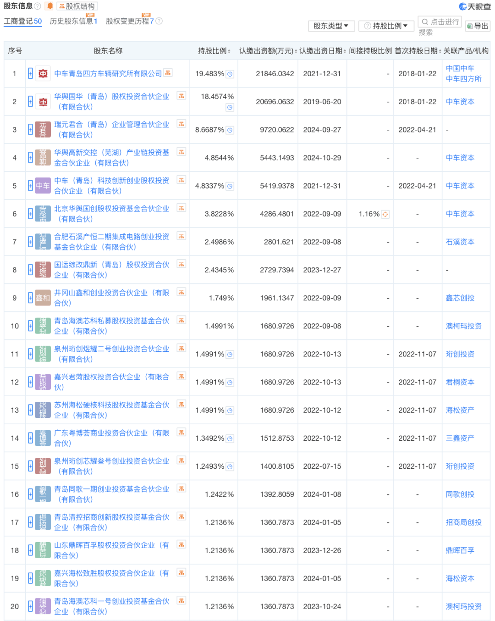Click clock icon beside 1.3492% share

coord(230,439)
